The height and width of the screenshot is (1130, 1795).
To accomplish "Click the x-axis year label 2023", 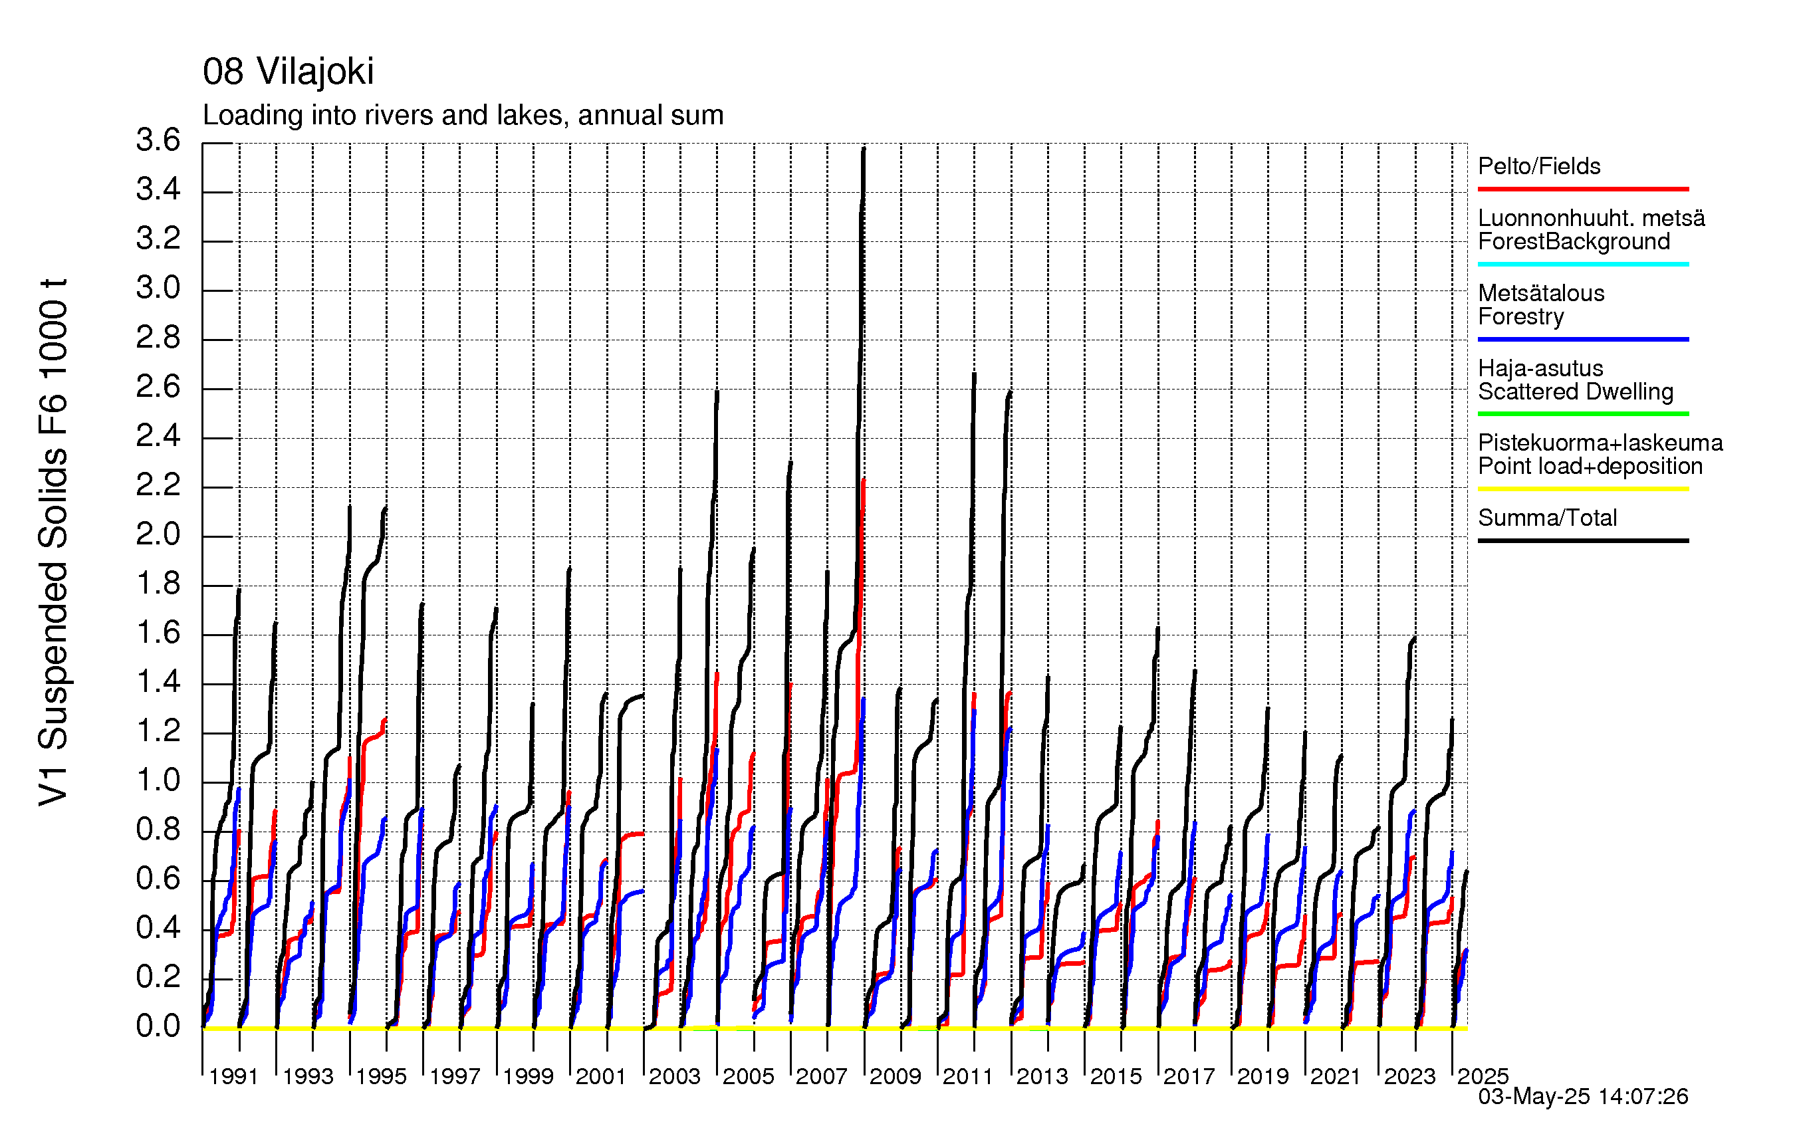I will click(x=1409, y=1076).
